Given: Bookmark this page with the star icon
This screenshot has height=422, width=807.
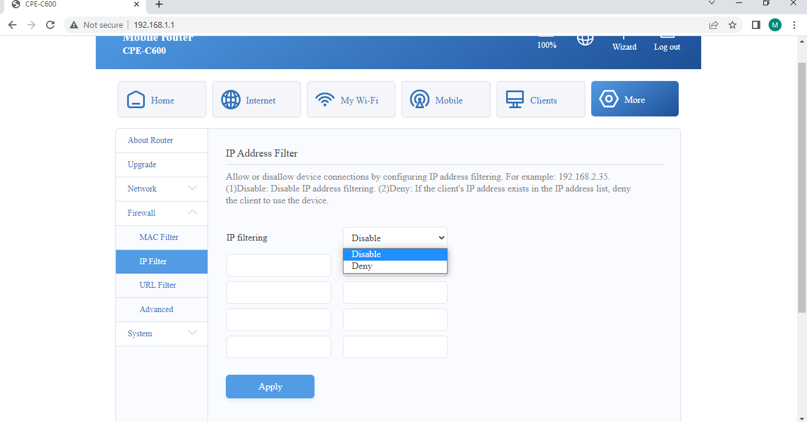Looking at the screenshot, I should click(733, 25).
